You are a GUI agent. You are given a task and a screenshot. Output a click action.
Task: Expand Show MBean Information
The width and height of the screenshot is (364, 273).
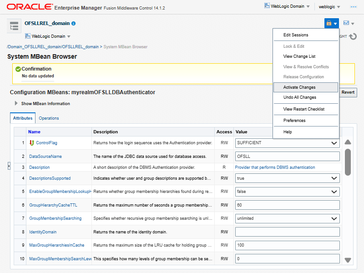(16, 103)
